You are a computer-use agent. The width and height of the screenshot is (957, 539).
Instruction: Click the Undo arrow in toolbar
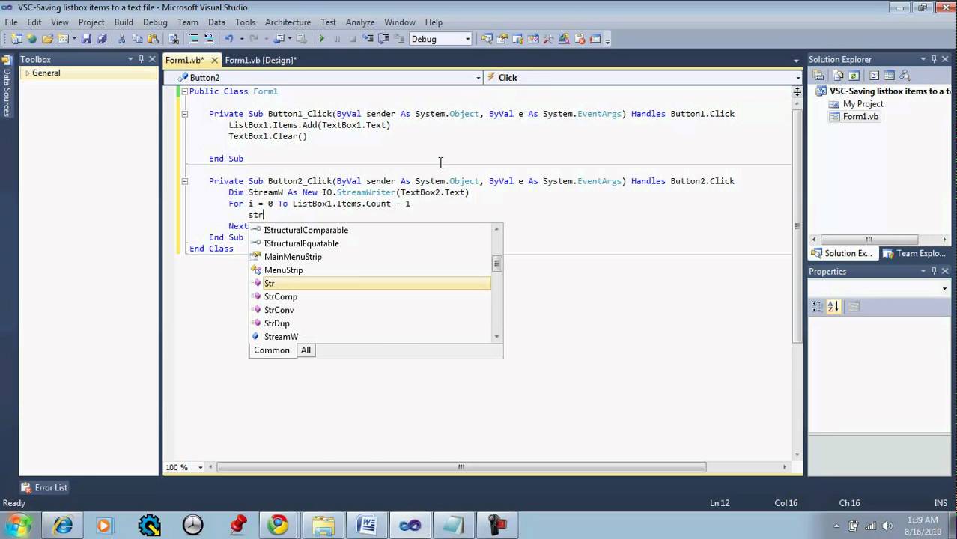[229, 39]
